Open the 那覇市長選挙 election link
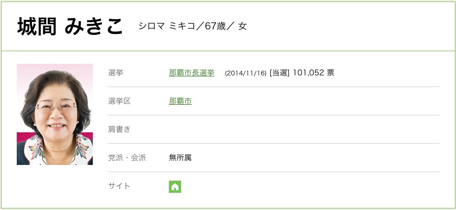The image size is (456, 210). tap(192, 73)
